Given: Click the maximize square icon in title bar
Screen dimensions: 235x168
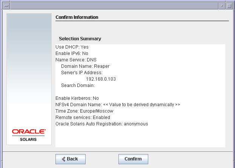Looking at the screenshot, I should tap(229, 6).
